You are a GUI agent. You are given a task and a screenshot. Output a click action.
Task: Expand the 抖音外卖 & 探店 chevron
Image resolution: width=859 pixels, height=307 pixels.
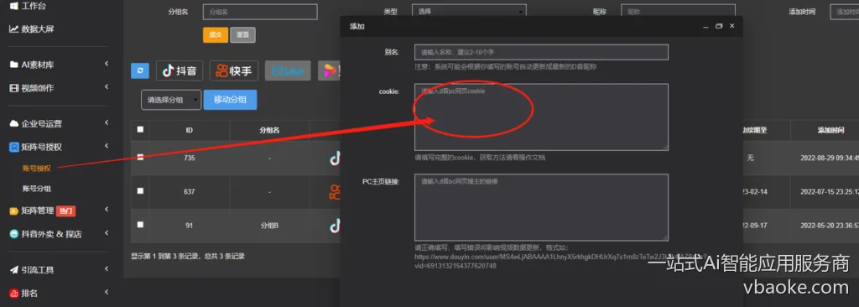click(x=107, y=233)
